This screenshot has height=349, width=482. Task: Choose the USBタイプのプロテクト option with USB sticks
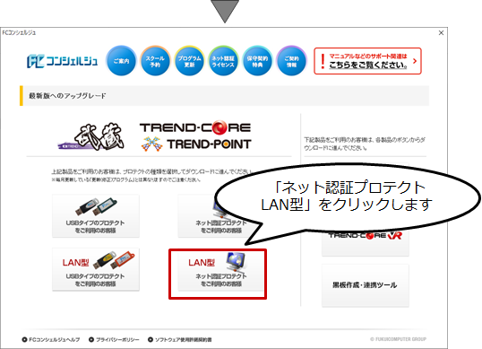coord(96,216)
